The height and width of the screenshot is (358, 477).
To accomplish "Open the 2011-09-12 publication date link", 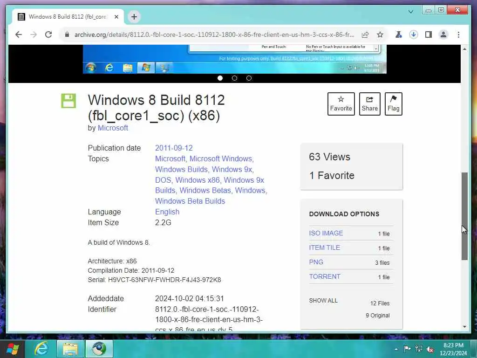I will click(174, 148).
